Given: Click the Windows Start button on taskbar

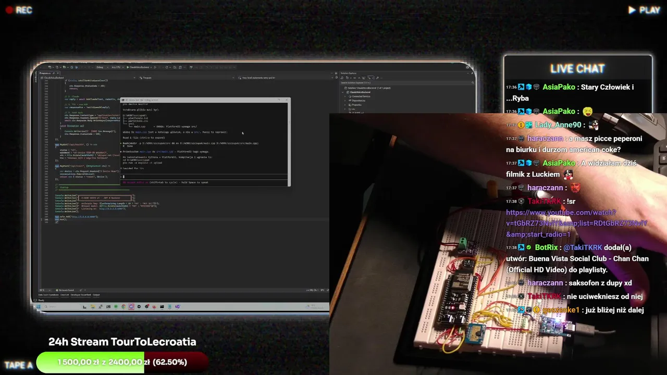Looking at the screenshot, I should (x=38, y=306).
